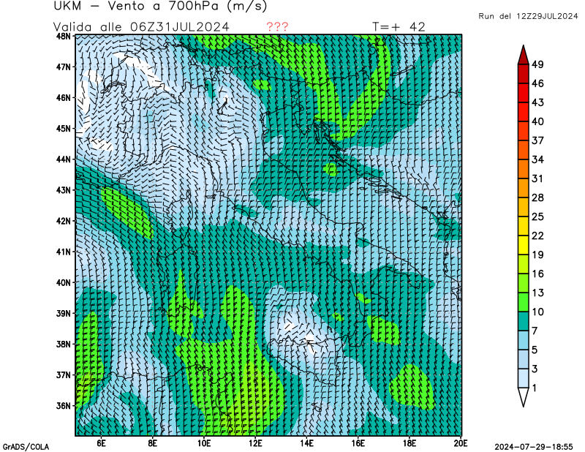Image resolution: width=585 pixels, height=452 pixels.
Task: Pick the teal swatch between 7 and 10
Action: point(524,320)
